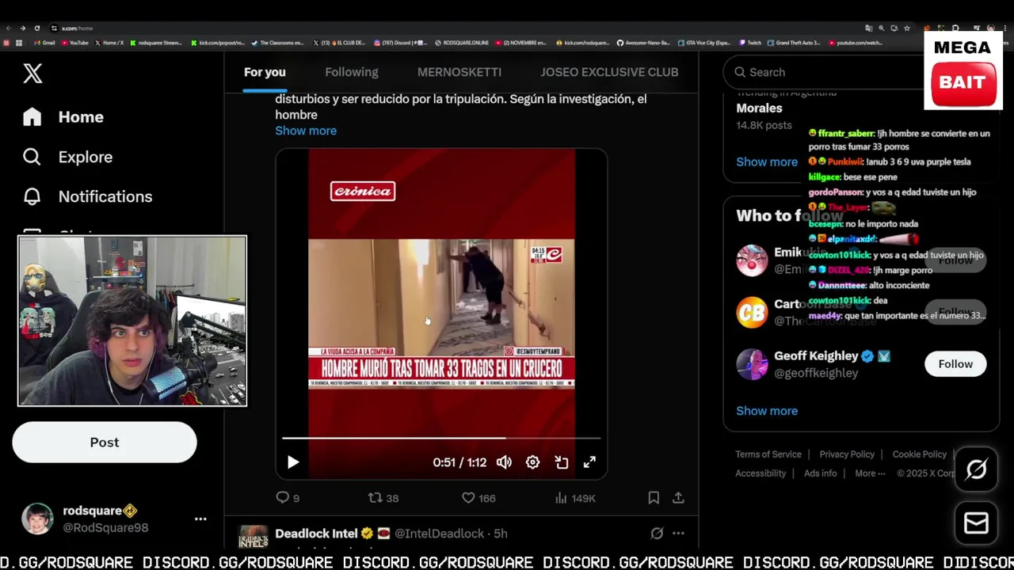
Task: Open Geoff Keighley's profile name
Action: coord(816,356)
